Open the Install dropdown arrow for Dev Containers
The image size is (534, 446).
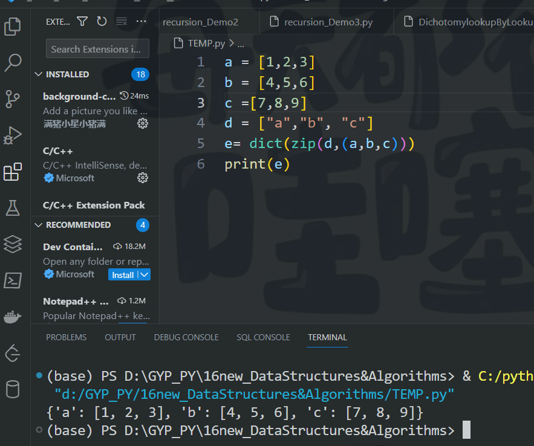pos(145,274)
